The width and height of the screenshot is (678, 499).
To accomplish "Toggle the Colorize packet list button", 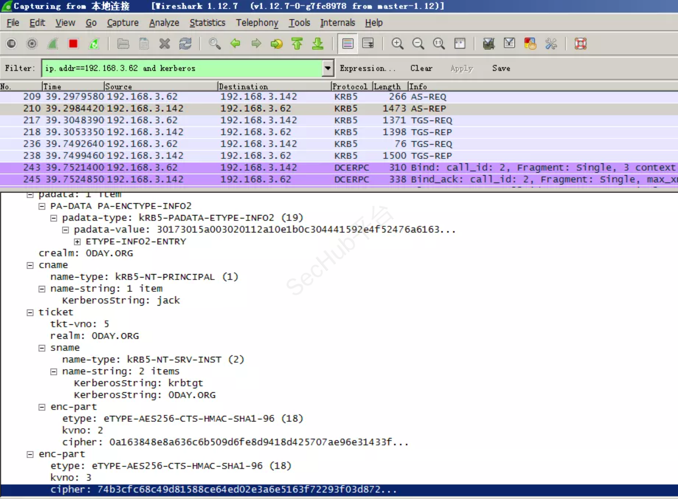I will pos(348,44).
